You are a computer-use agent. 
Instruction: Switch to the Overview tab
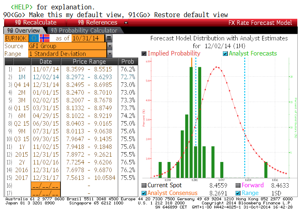tap(23, 31)
